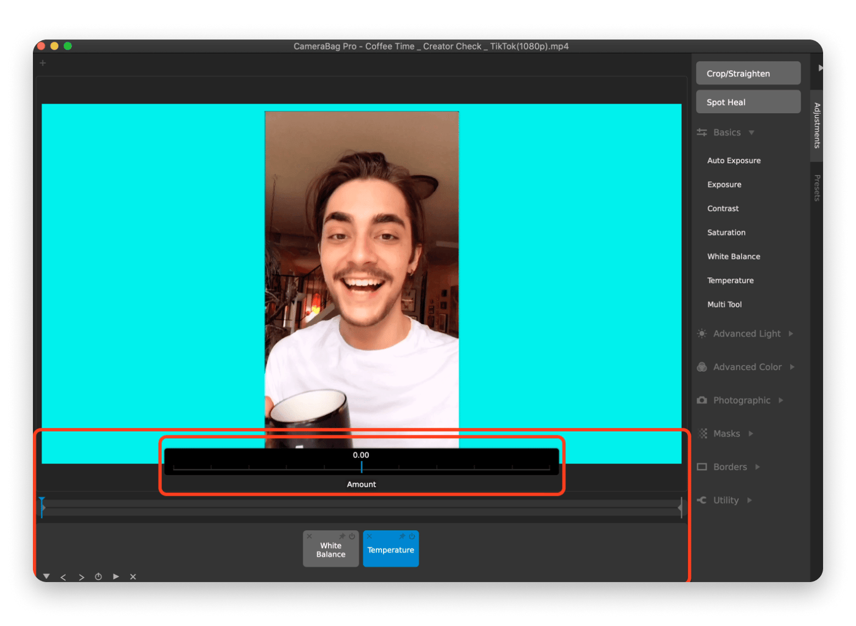Collapse the tray with the down triangle
The width and height of the screenshot is (856, 626).
click(x=47, y=577)
